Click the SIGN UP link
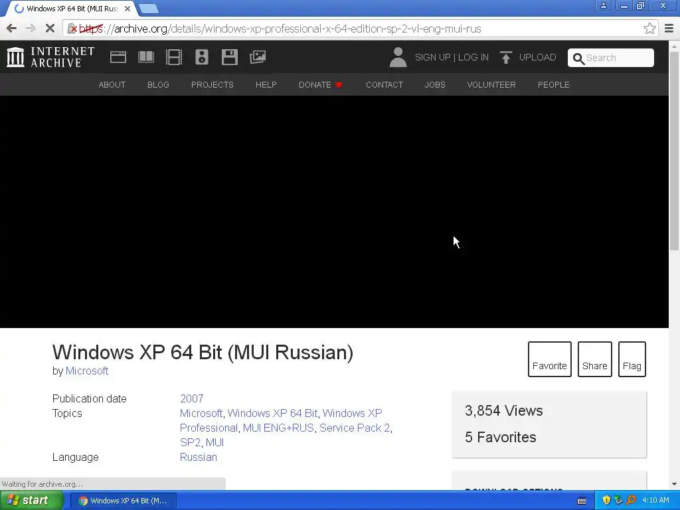Image resolution: width=680 pixels, height=510 pixels. pyautogui.click(x=432, y=57)
